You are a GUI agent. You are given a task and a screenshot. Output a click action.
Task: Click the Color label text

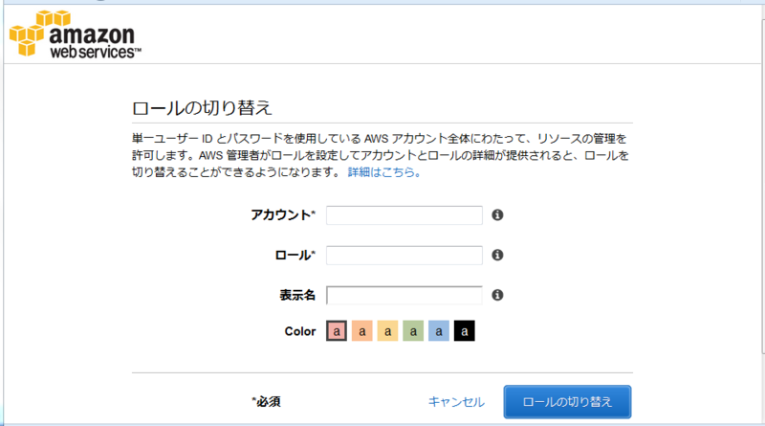[300, 331]
